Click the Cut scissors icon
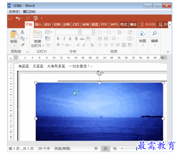This screenshot has width=178, height=156. 22,32
